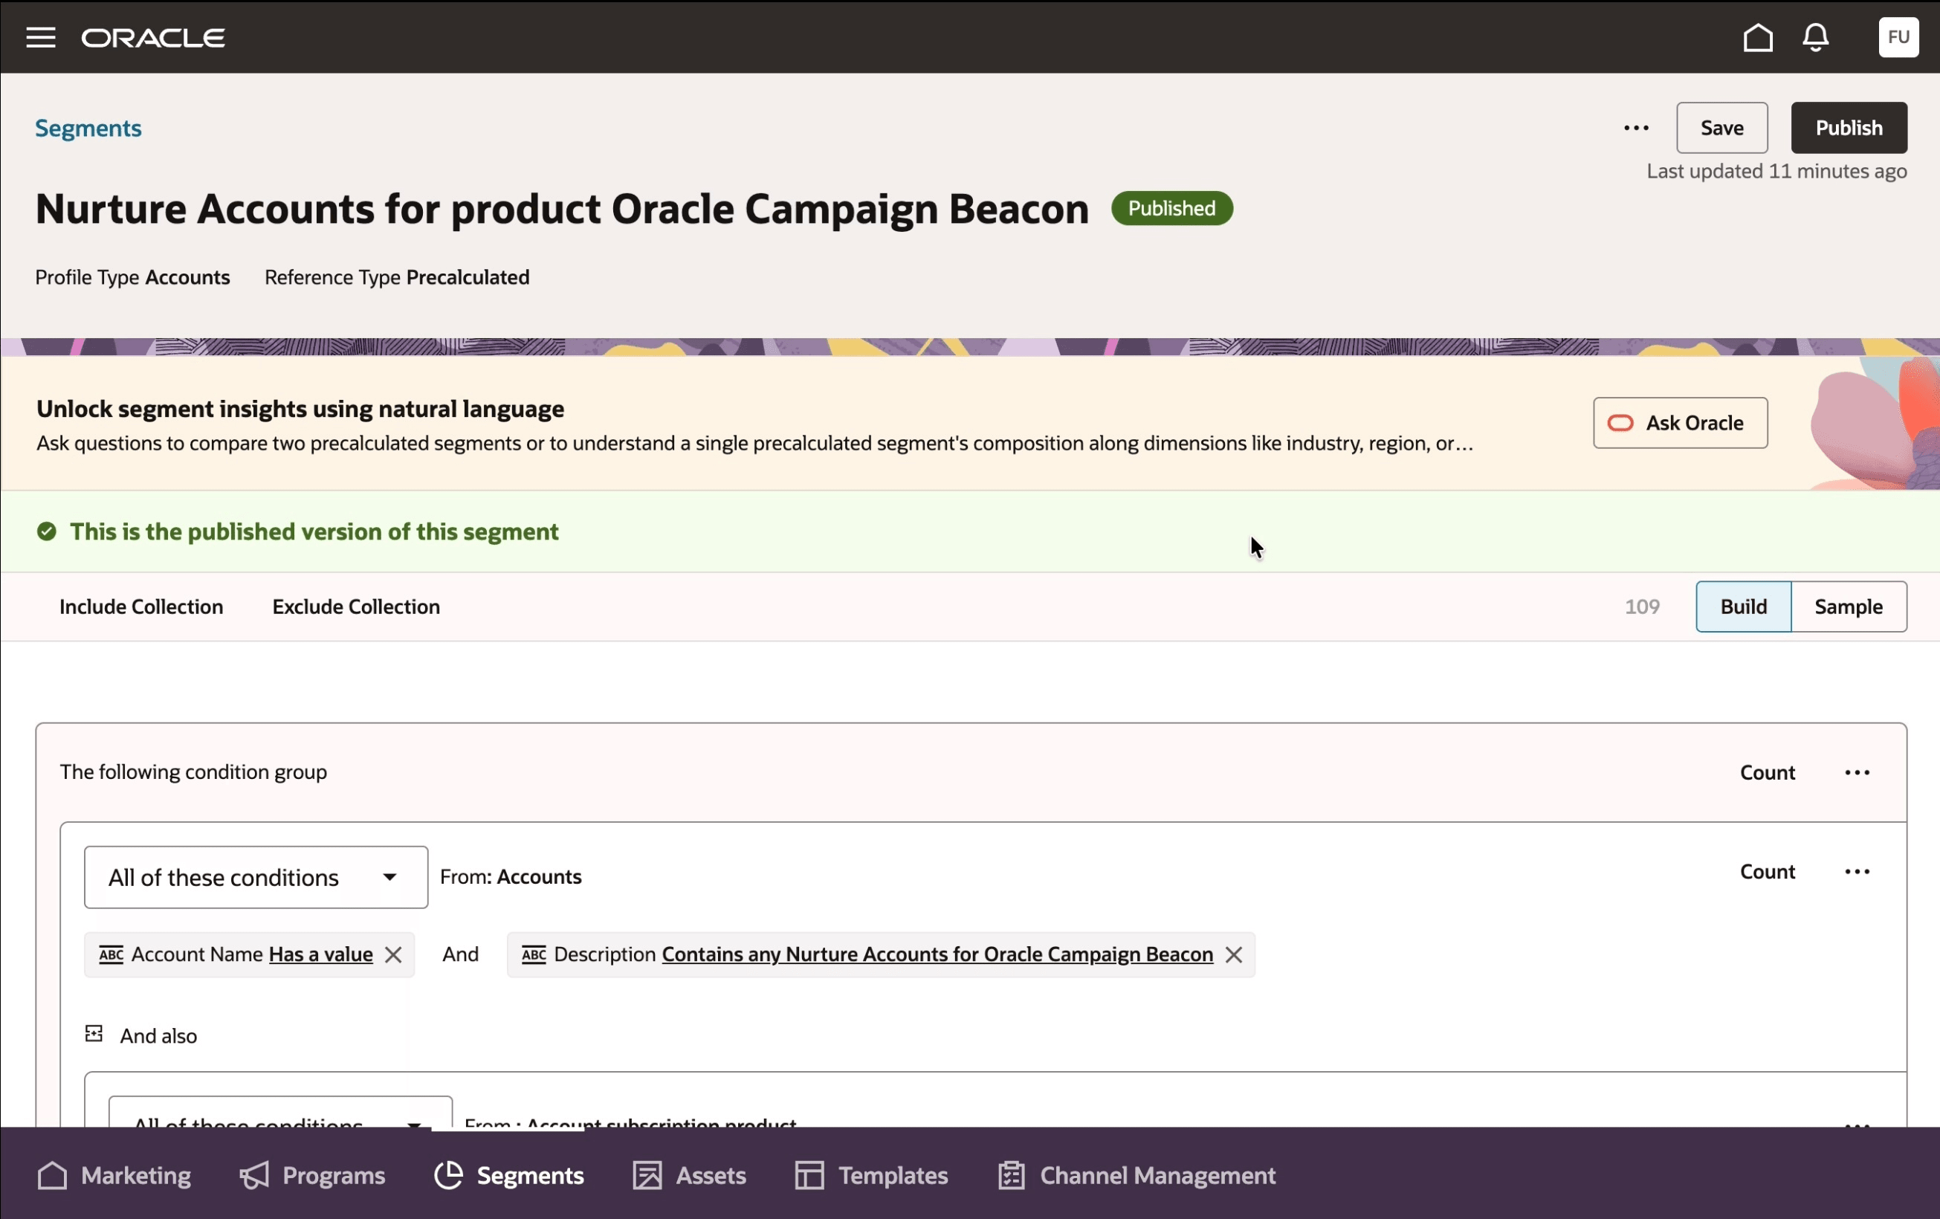This screenshot has width=1940, height=1219.
Task: Click the Oracle logo
Action: click(x=153, y=38)
